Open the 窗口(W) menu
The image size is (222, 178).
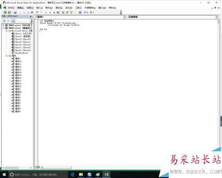coord(102,8)
